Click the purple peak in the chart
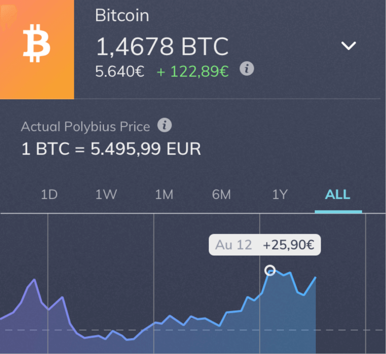The height and width of the screenshot is (354, 386). pyautogui.click(x=35, y=280)
